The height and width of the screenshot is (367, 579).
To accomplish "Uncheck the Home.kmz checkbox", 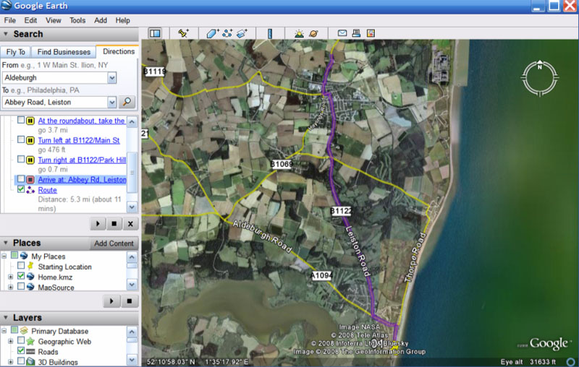I will (21, 276).
